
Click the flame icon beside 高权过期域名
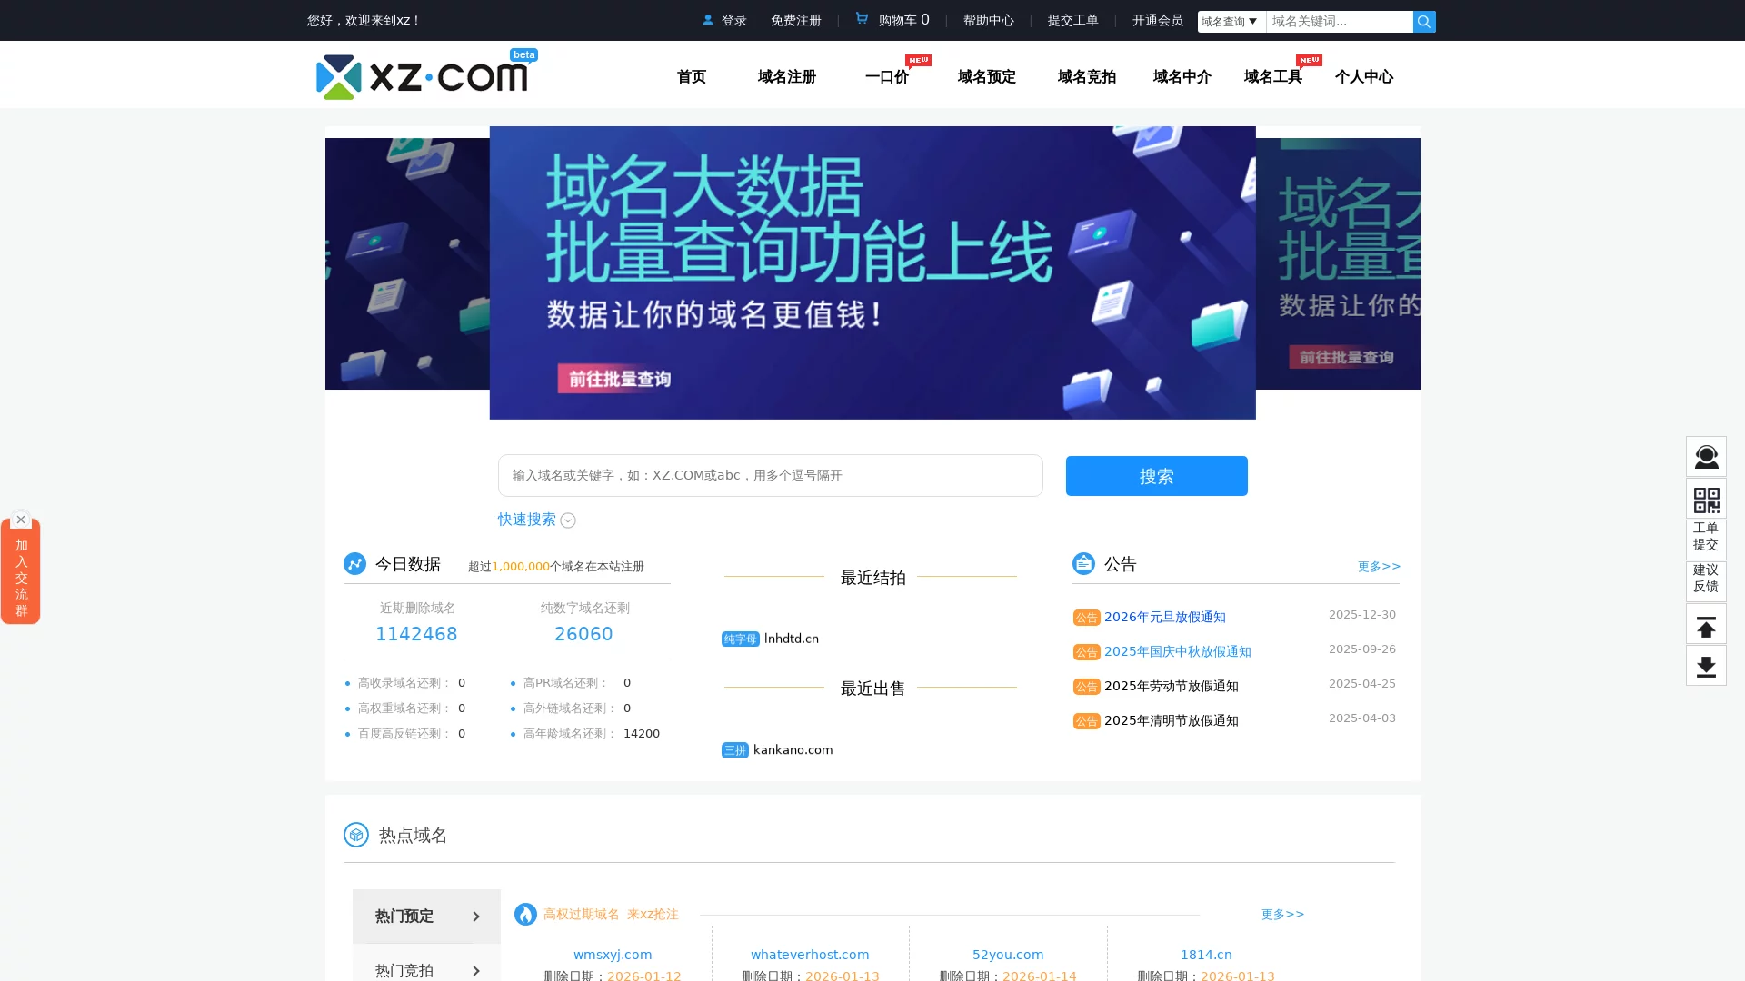click(x=527, y=914)
